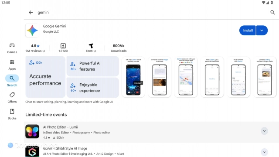Click Limited-time events heading
This screenshot has height=157, width=279.
pos(46,115)
